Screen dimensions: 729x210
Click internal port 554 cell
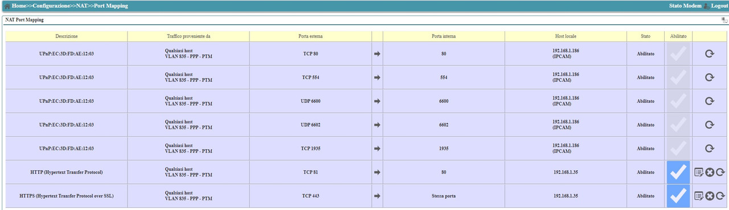444,77
